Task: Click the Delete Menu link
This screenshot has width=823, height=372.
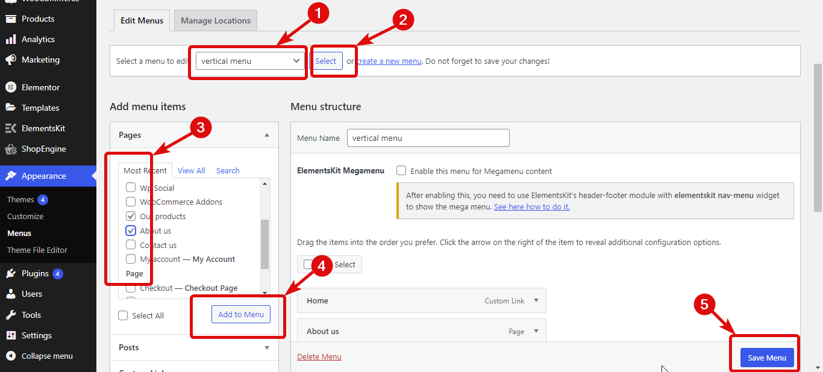Action: point(319,356)
